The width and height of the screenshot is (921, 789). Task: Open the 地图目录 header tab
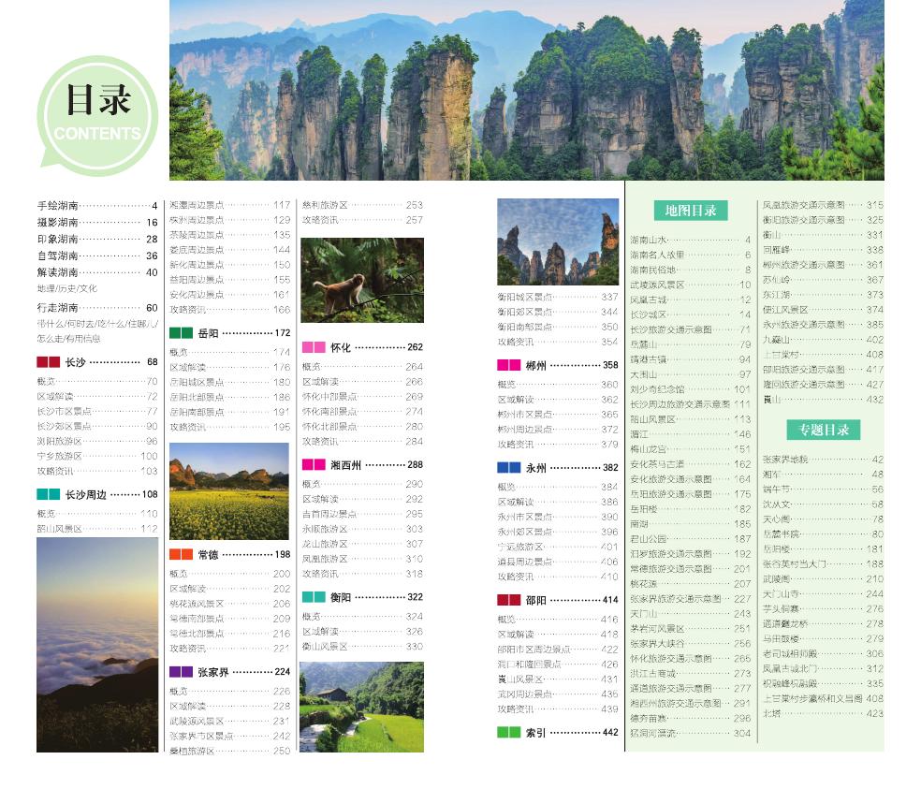pyautogui.click(x=690, y=211)
